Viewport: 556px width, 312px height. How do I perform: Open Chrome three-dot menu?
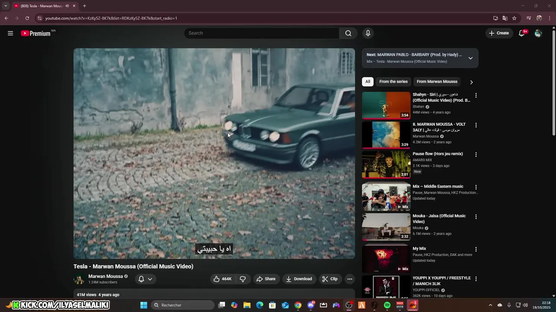549,18
